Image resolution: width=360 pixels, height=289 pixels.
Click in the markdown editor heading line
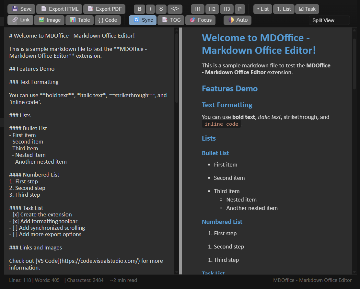tap(72, 36)
